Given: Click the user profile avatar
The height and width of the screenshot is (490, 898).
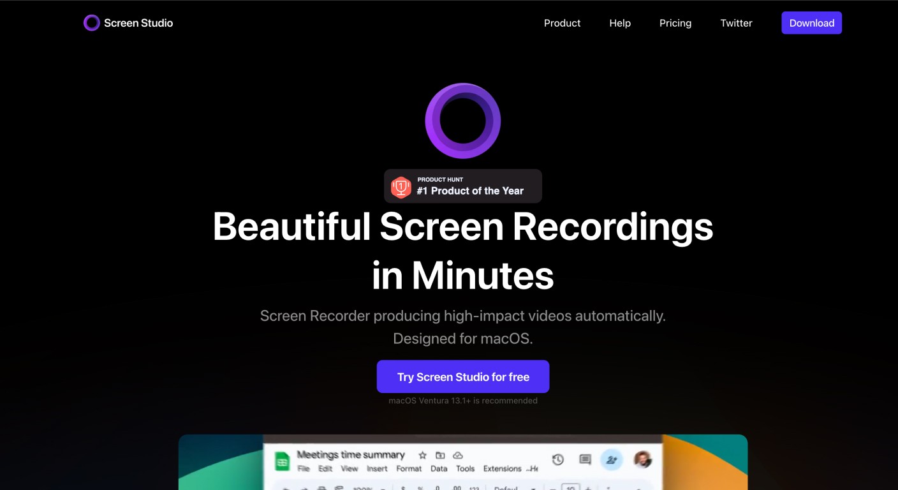Looking at the screenshot, I should tap(643, 459).
